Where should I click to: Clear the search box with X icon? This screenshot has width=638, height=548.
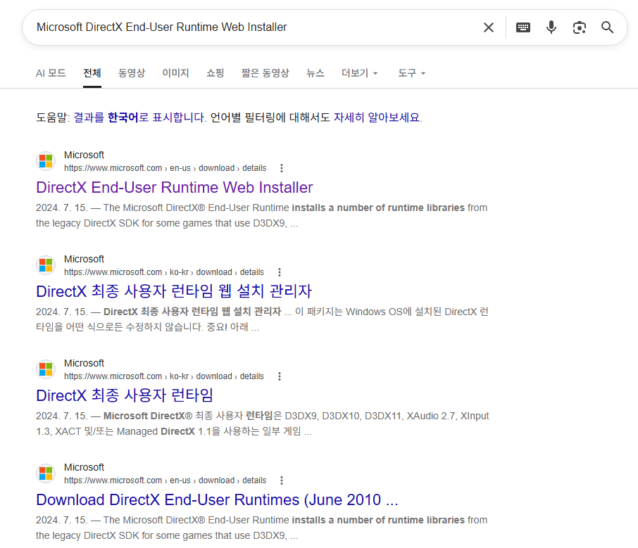click(488, 27)
